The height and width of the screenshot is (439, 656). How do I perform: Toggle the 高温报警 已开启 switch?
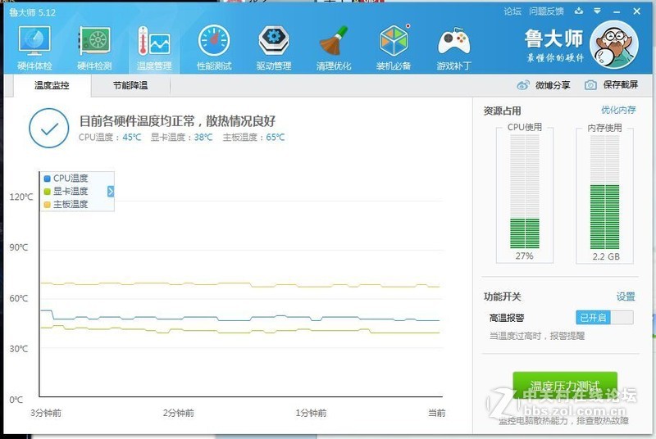coord(604,318)
